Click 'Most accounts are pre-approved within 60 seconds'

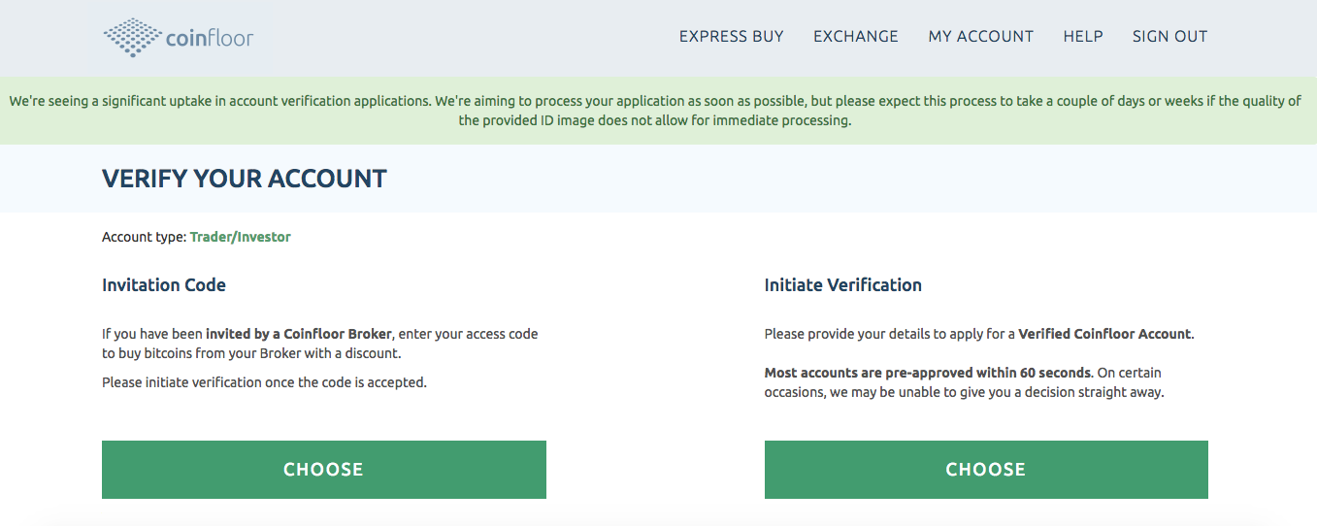pyautogui.click(x=928, y=373)
